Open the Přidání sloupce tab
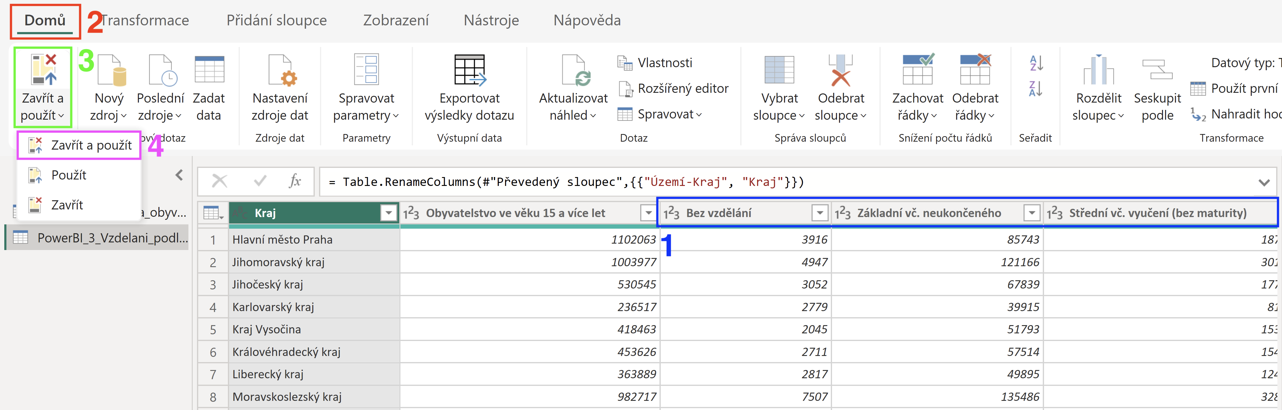Image resolution: width=1282 pixels, height=410 pixels. (x=277, y=20)
